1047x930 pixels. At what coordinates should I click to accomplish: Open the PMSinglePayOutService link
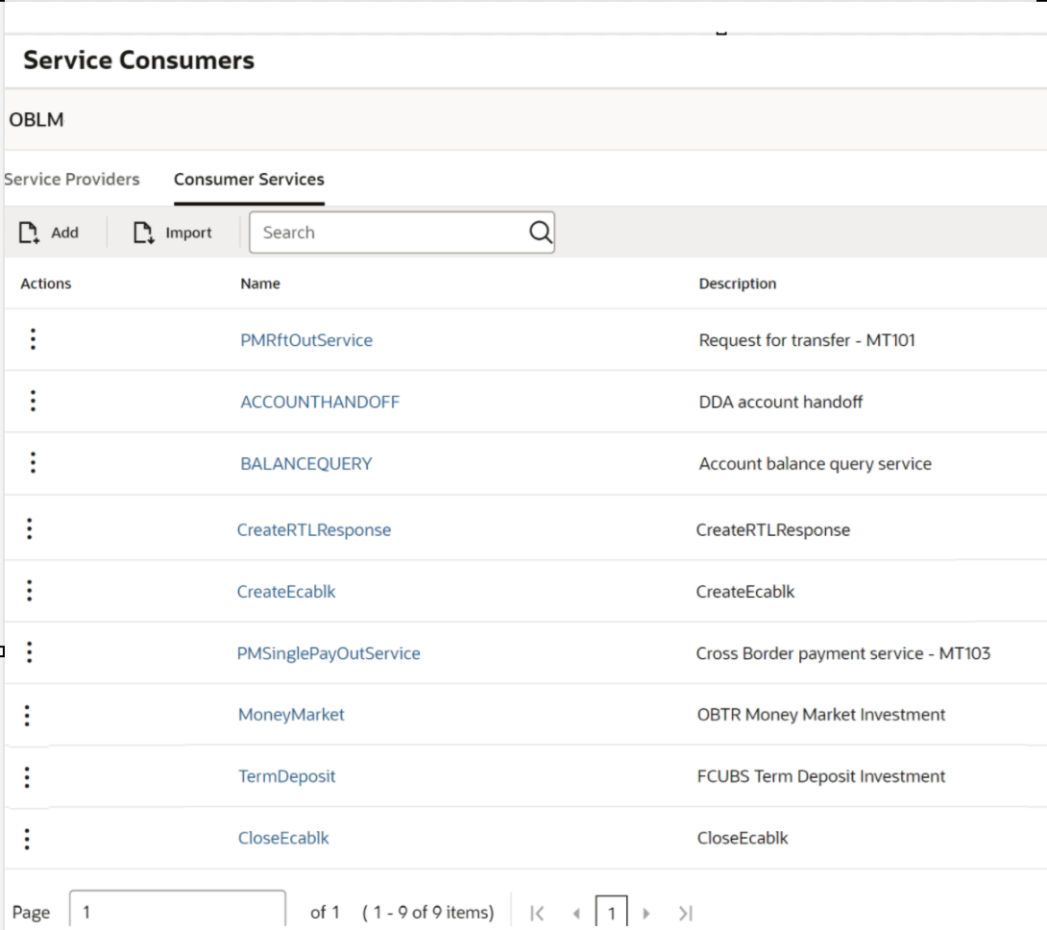pyautogui.click(x=329, y=653)
